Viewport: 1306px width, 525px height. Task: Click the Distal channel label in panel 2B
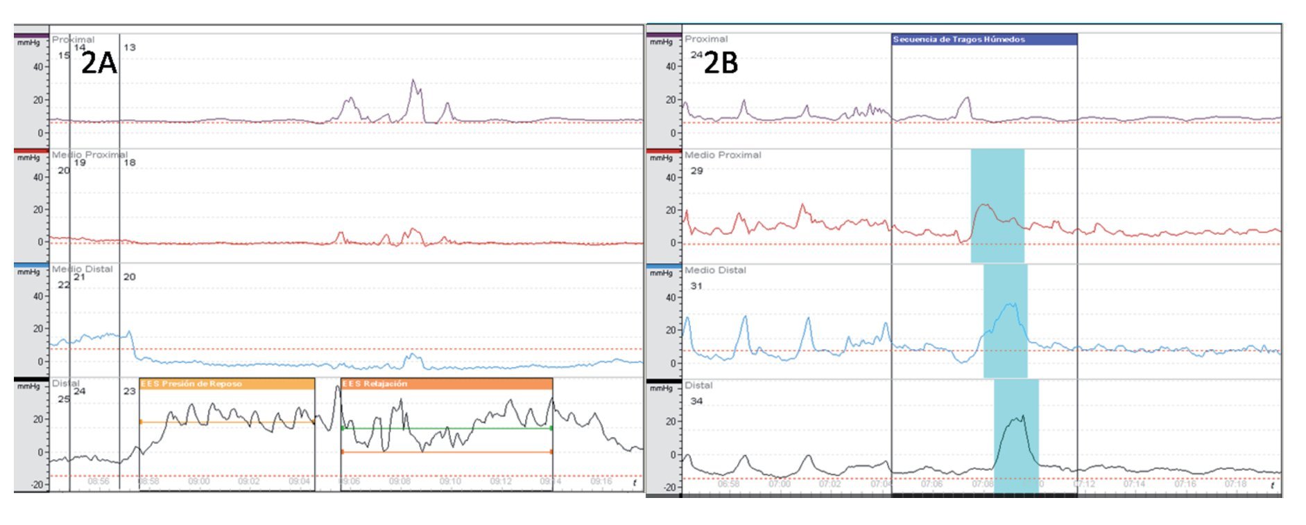(x=698, y=385)
